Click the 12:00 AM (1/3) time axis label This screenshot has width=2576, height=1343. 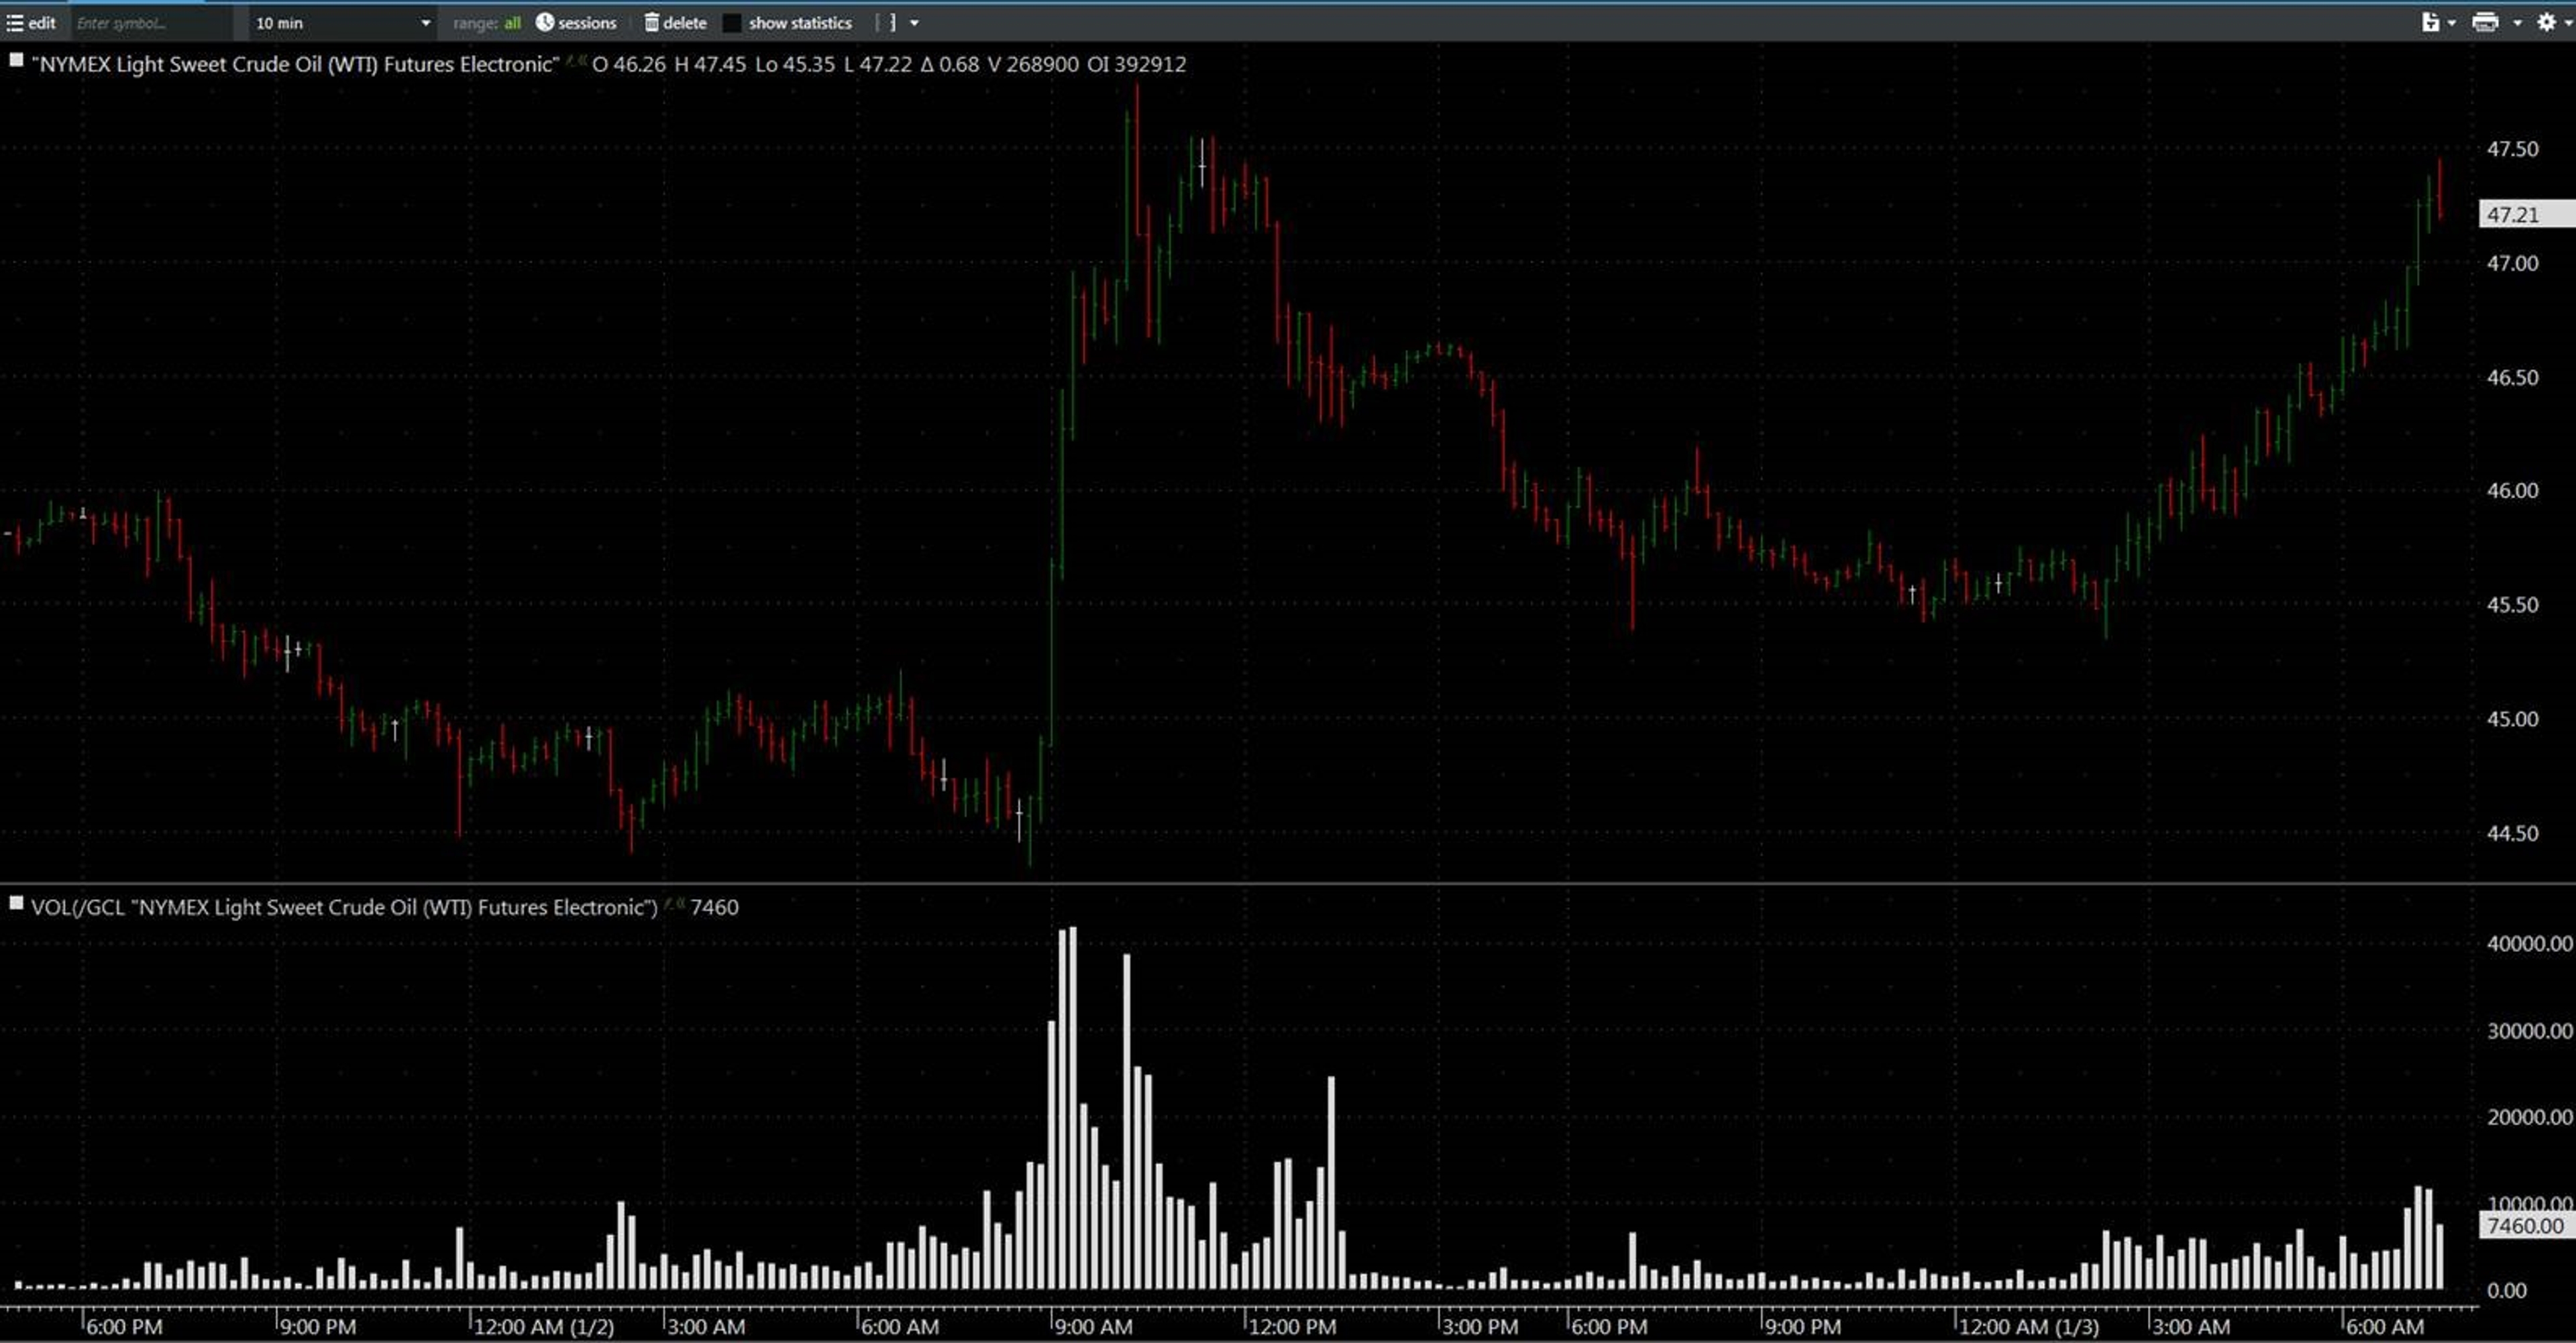point(2029,1327)
